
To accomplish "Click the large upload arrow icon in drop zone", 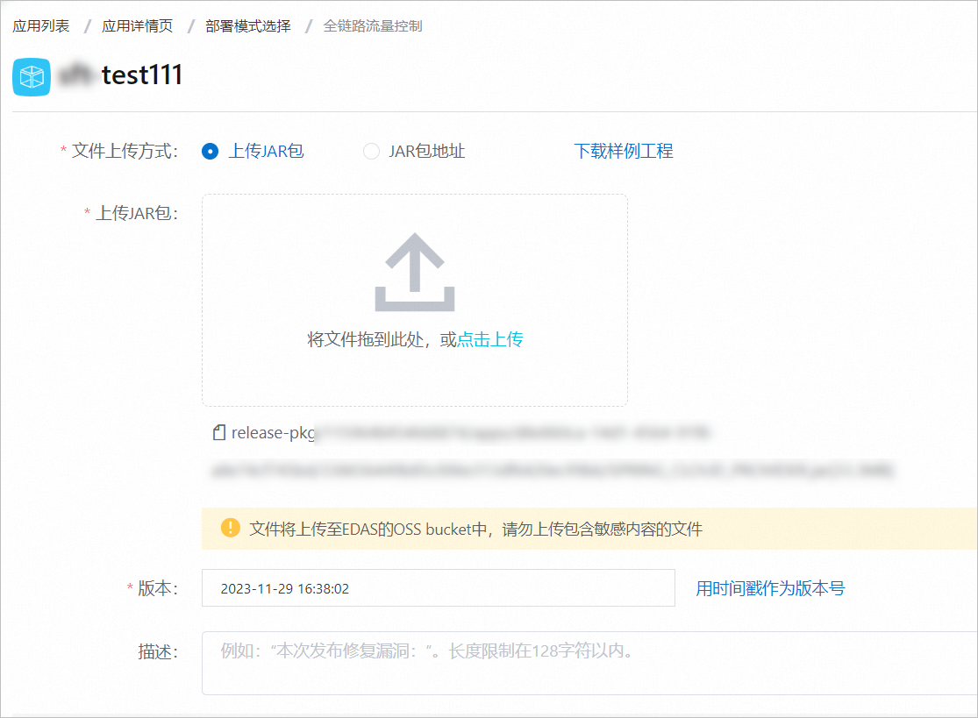I will pos(415,274).
